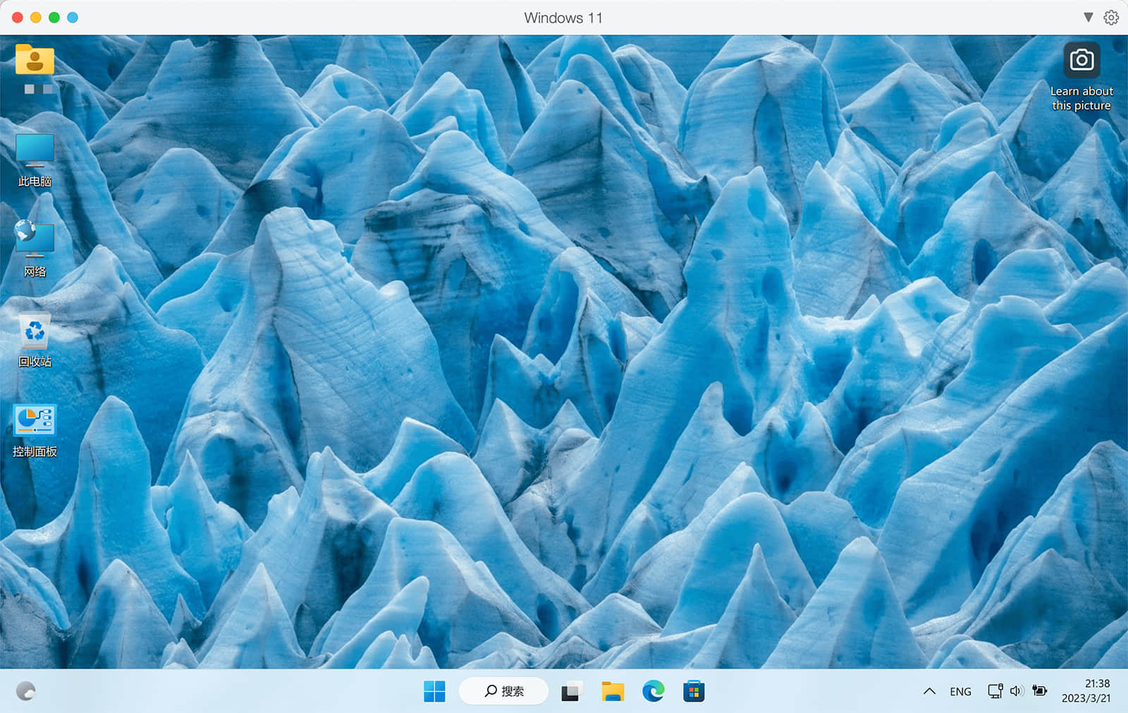Click the weather widget icon in taskbar
The width and height of the screenshot is (1128, 713).
coord(26,691)
